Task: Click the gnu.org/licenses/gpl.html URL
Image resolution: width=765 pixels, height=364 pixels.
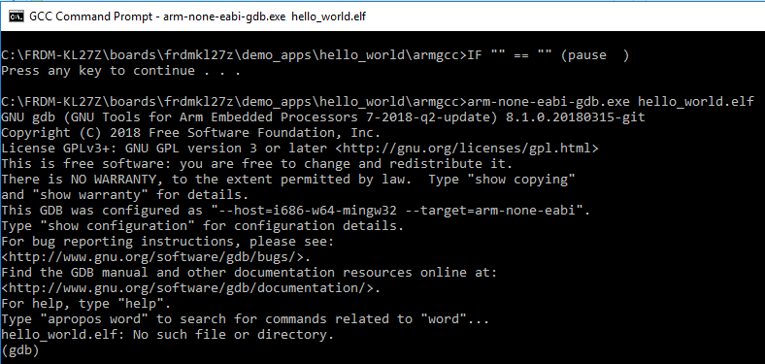Action: tap(472, 149)
